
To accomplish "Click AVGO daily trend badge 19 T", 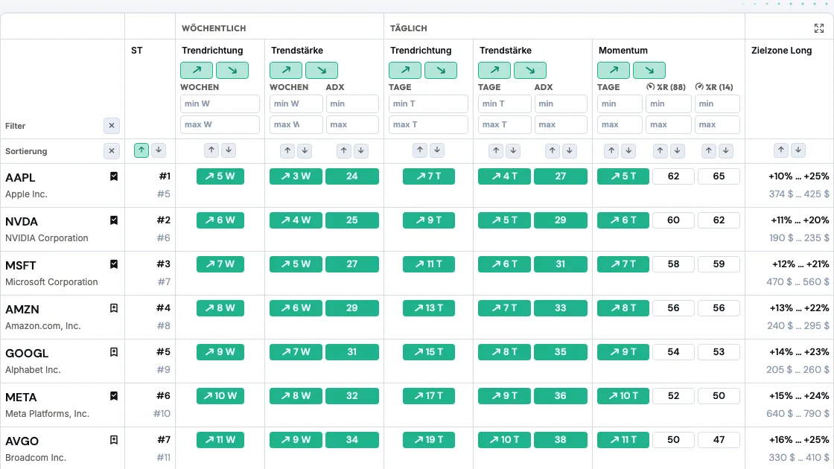I will (x=429, y=440).
